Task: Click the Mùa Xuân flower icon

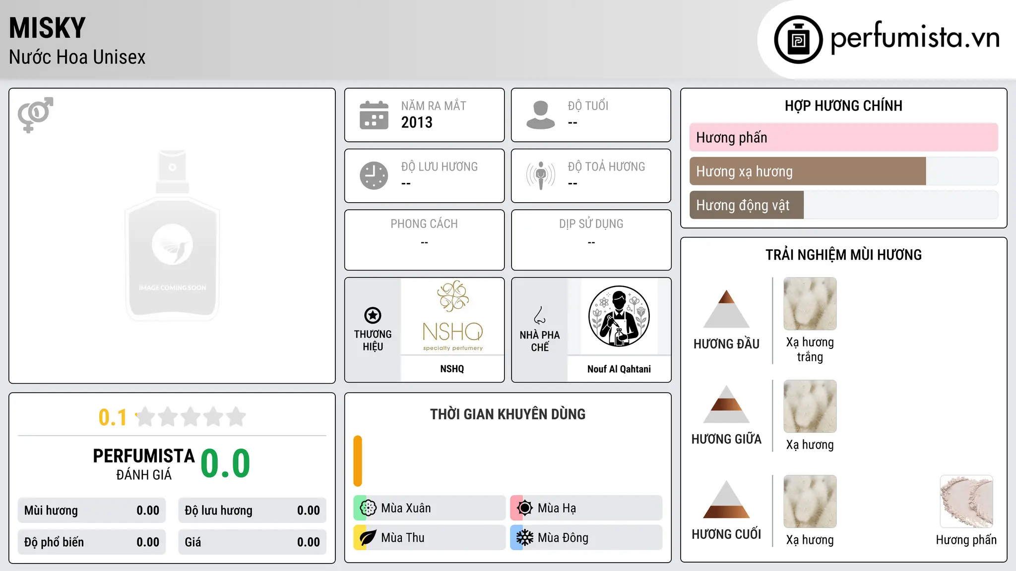Action: point(368,508)
